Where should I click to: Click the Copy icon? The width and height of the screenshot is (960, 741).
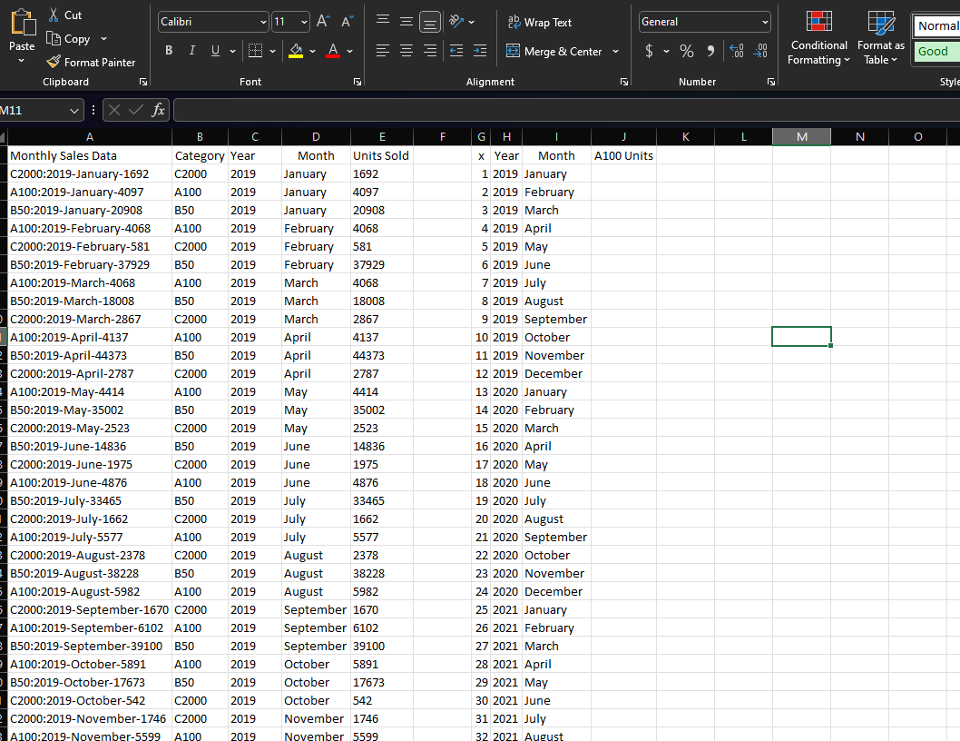pos(55,38)
